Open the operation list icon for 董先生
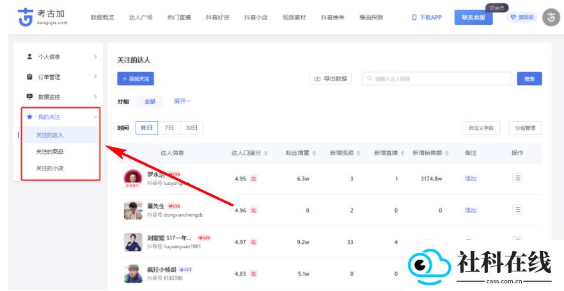This screenshot has width=564, height=291. [x=517, y=209]
